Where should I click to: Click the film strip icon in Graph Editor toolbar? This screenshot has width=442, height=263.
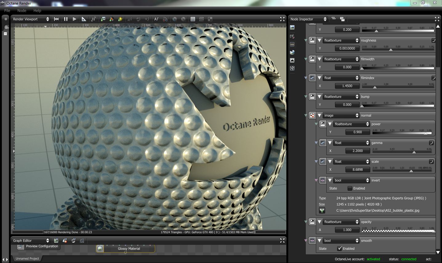pos(56,241)
